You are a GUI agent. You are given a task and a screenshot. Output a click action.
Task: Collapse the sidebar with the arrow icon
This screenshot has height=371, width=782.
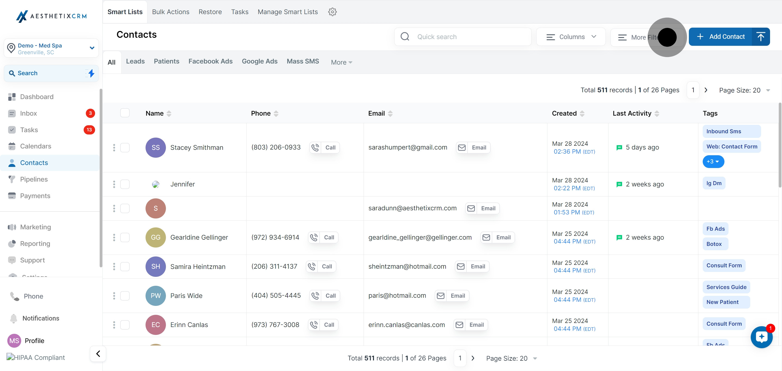pos(98,354)
